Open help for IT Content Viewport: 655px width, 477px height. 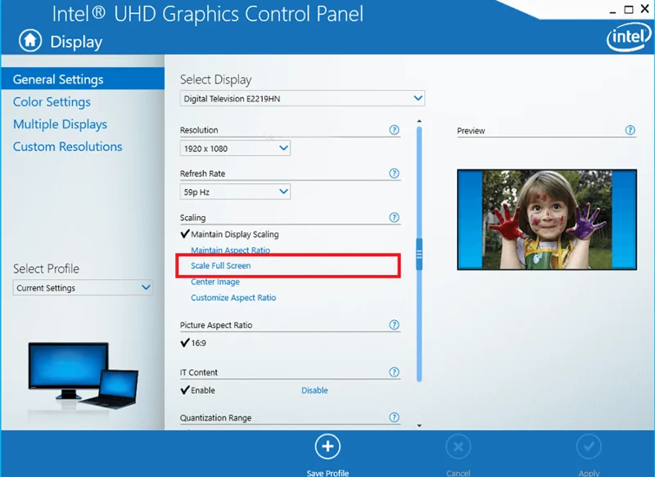394,371
